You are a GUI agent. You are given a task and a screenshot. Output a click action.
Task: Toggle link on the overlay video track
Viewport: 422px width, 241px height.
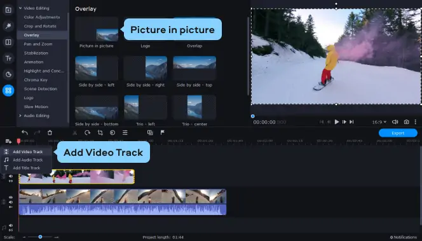click(x=11, y=181)
